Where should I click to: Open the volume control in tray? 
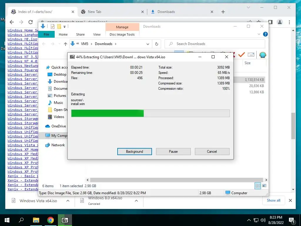point(263,220)
